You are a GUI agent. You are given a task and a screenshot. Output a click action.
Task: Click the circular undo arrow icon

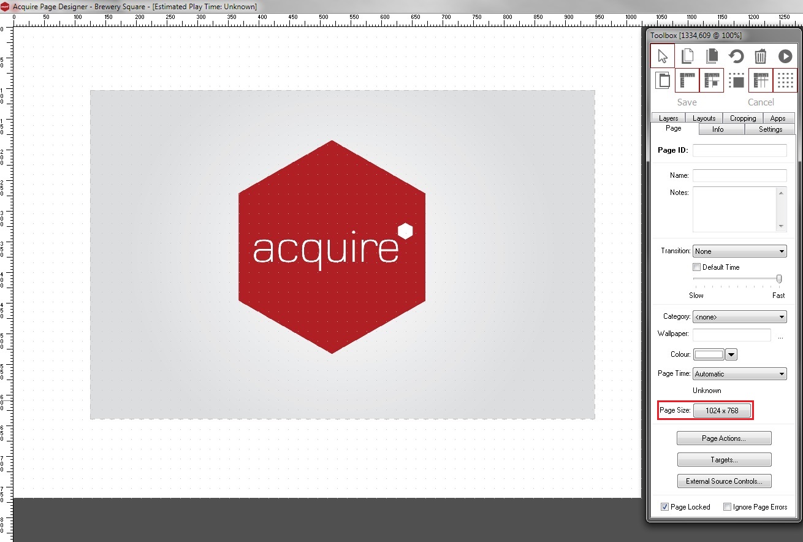(x=736, y=56)
